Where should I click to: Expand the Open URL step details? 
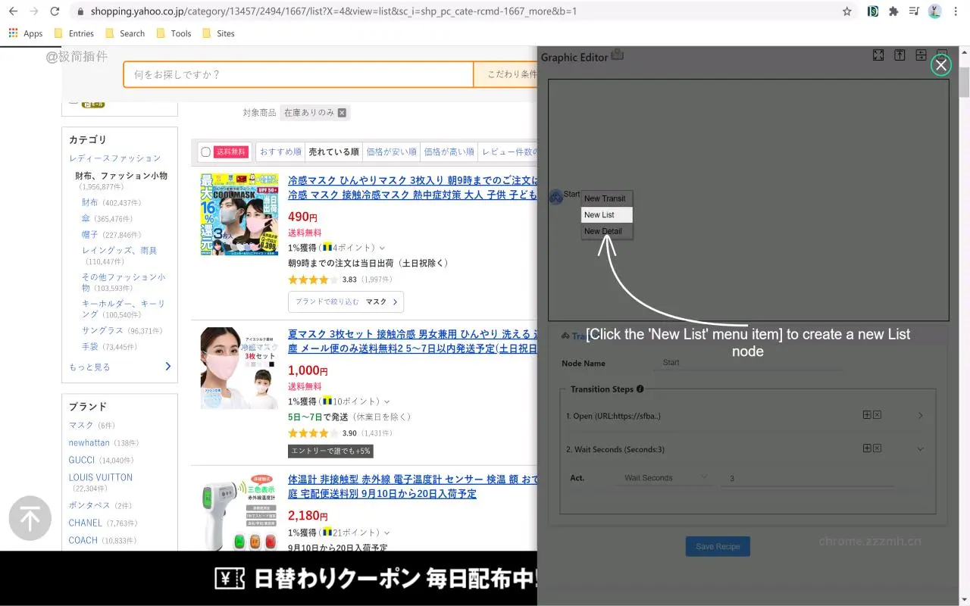tap(920, 415)
